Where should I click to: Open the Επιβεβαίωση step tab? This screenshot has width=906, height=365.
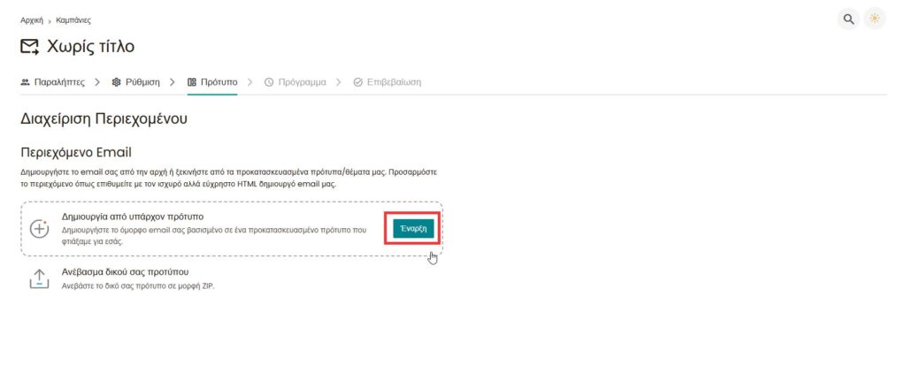click(388, 82)
